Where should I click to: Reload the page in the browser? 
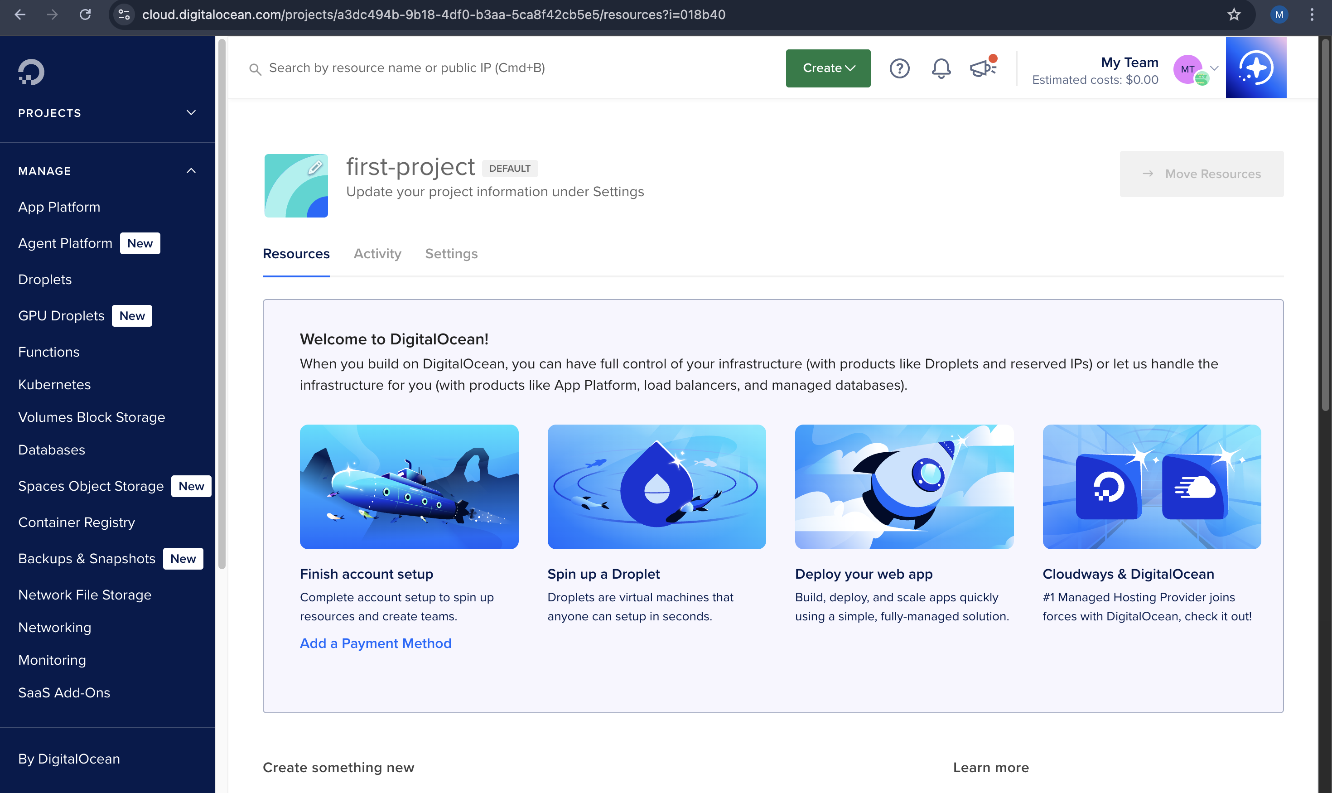click(x=85, y=15)
